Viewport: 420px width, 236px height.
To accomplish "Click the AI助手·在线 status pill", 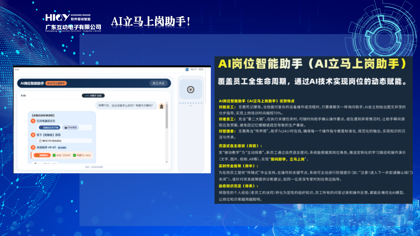I will (x=93, y=96).
